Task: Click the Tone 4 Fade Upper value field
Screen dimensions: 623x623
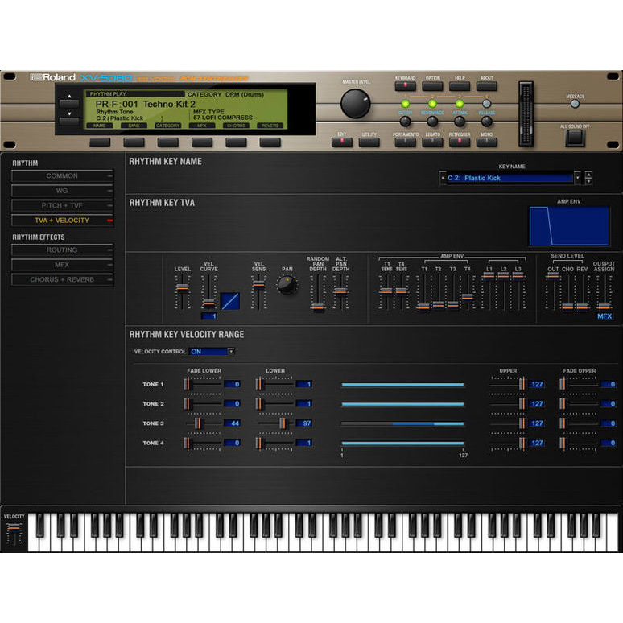Action: click(x=609, y=443)
